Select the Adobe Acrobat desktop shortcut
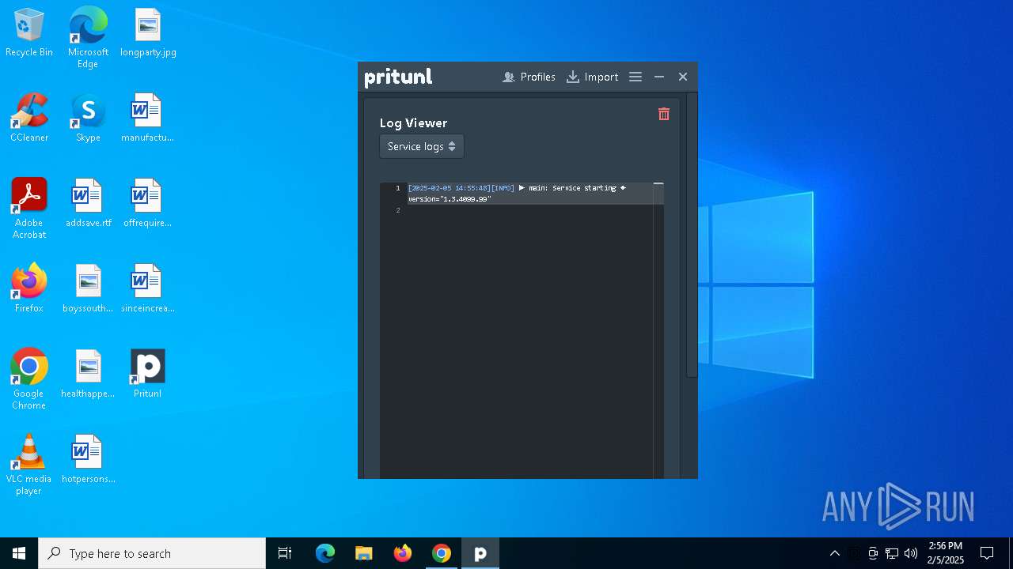 [x=29, y=209]
